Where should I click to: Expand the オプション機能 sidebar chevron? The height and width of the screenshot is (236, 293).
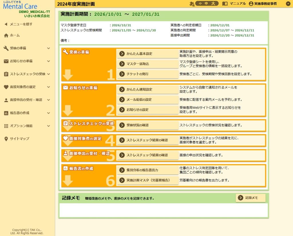49,126
